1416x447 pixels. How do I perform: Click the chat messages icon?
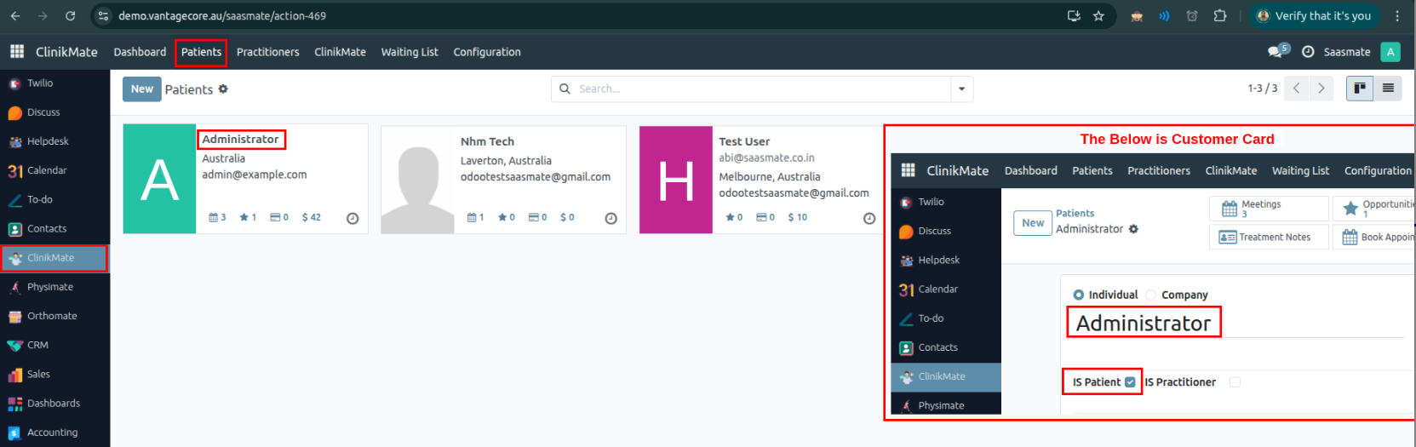pos(1276,52)
